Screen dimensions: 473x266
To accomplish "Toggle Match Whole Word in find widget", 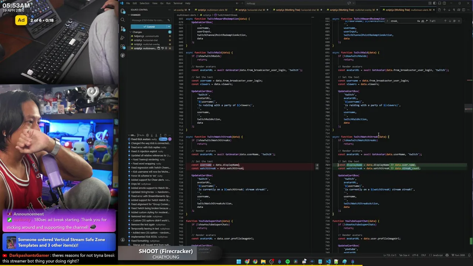I will pyautogui.click(x=423, y=21).
